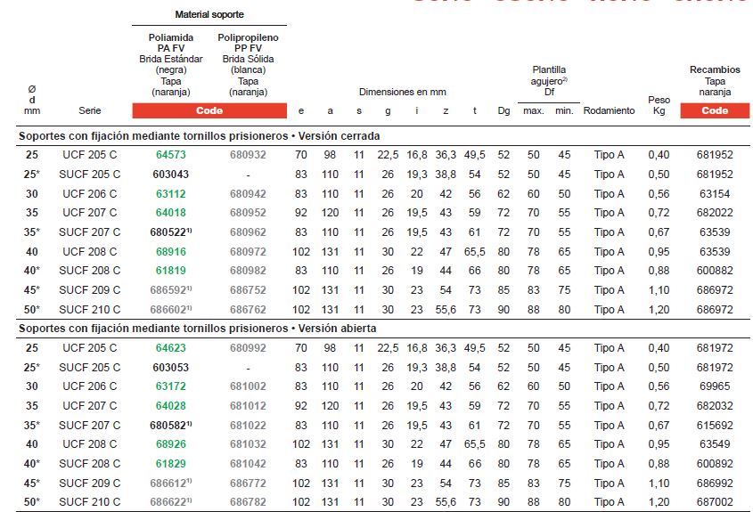Viewport: 753px width, 512px height.
Task: Click green code 63112
Action: [x=170, y=193]
